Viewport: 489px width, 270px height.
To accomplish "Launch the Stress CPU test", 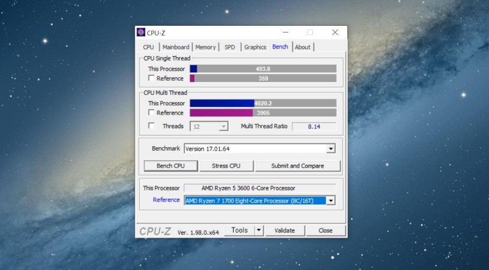I will point(226,166).
